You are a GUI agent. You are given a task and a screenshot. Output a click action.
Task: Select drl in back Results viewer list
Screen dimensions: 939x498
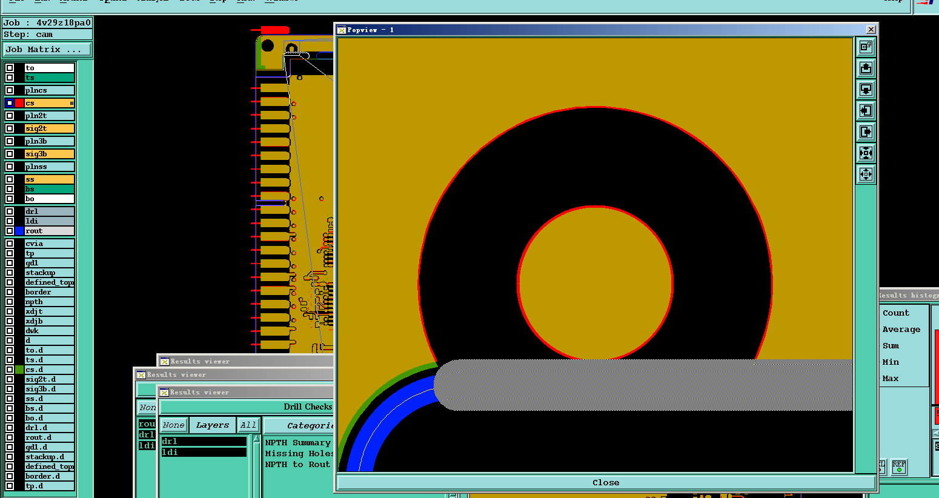[147, 434]
